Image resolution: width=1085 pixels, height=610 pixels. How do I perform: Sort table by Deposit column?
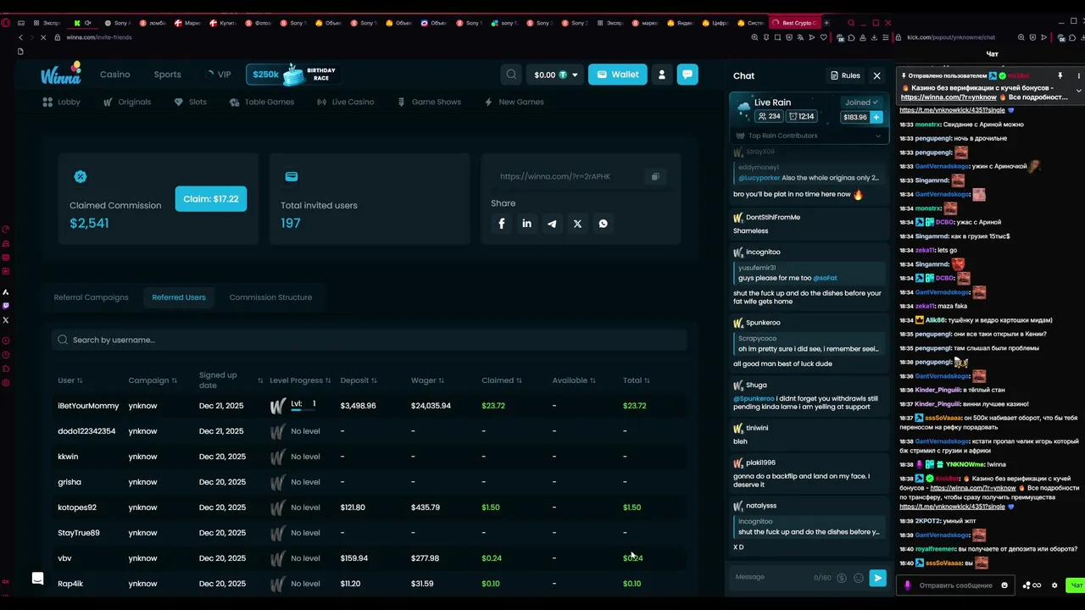[359, 380]
